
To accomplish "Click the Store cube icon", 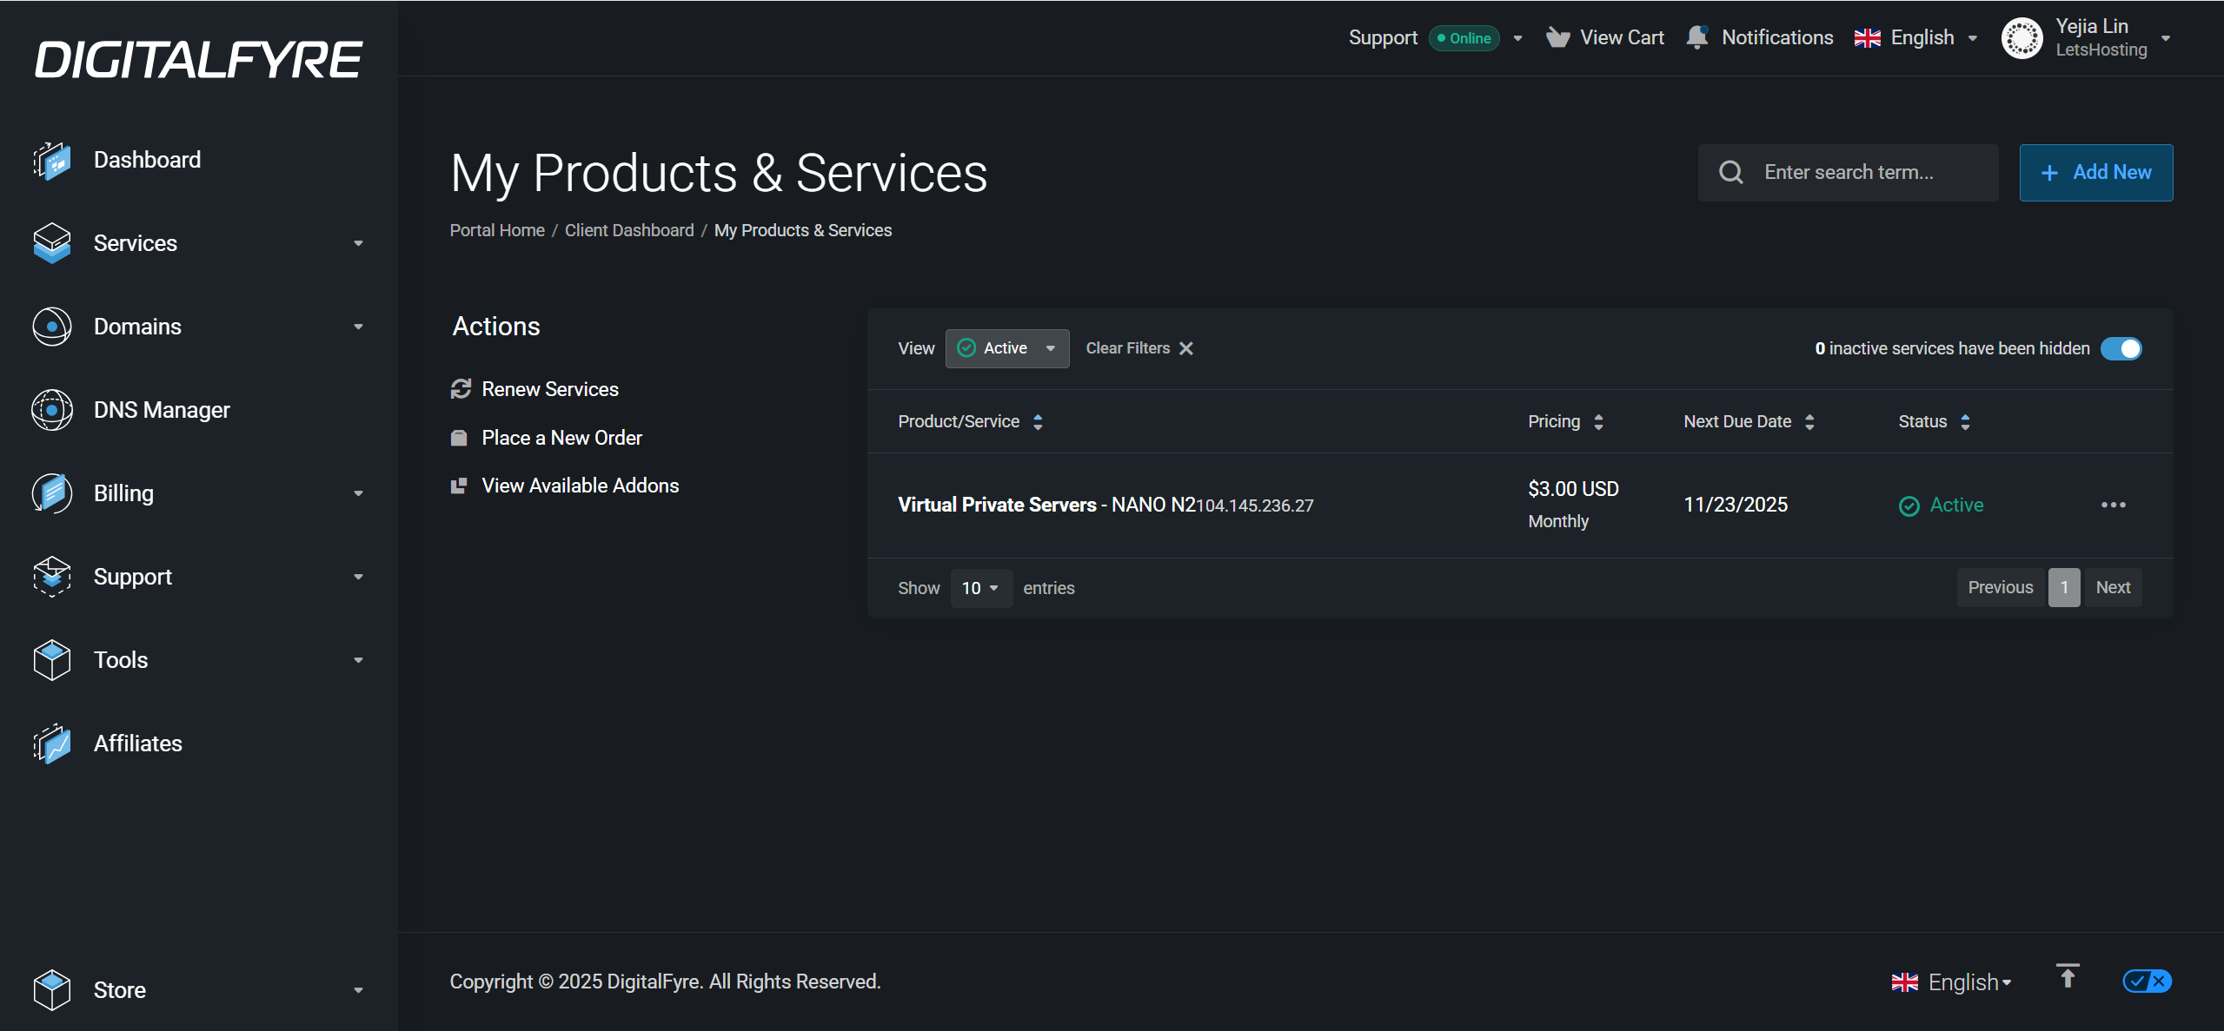I will 52,990.
